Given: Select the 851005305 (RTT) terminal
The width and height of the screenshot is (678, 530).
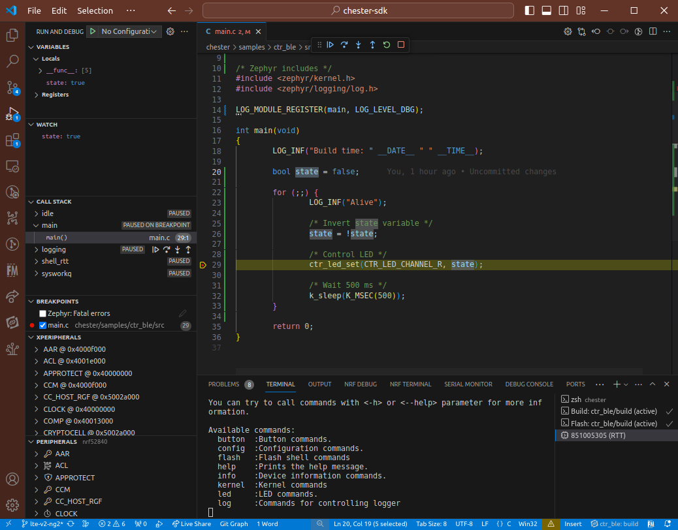Looking at the screenshot, I should coord(598,435).
